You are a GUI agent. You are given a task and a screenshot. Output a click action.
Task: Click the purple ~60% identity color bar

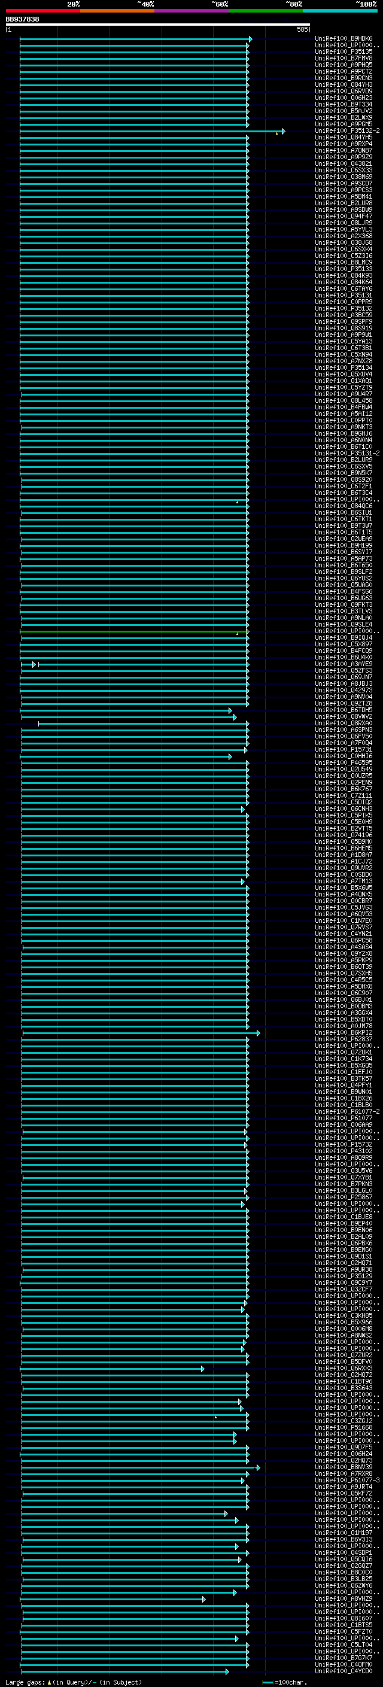pos(192,11)
